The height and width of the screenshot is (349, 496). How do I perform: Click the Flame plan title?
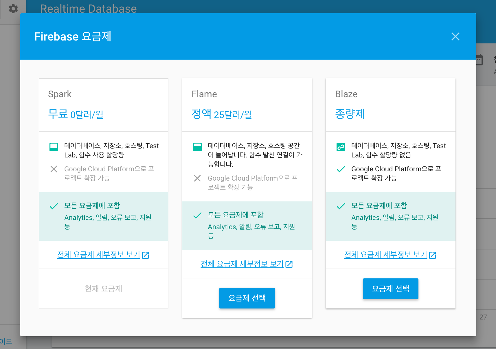[204, 94]
